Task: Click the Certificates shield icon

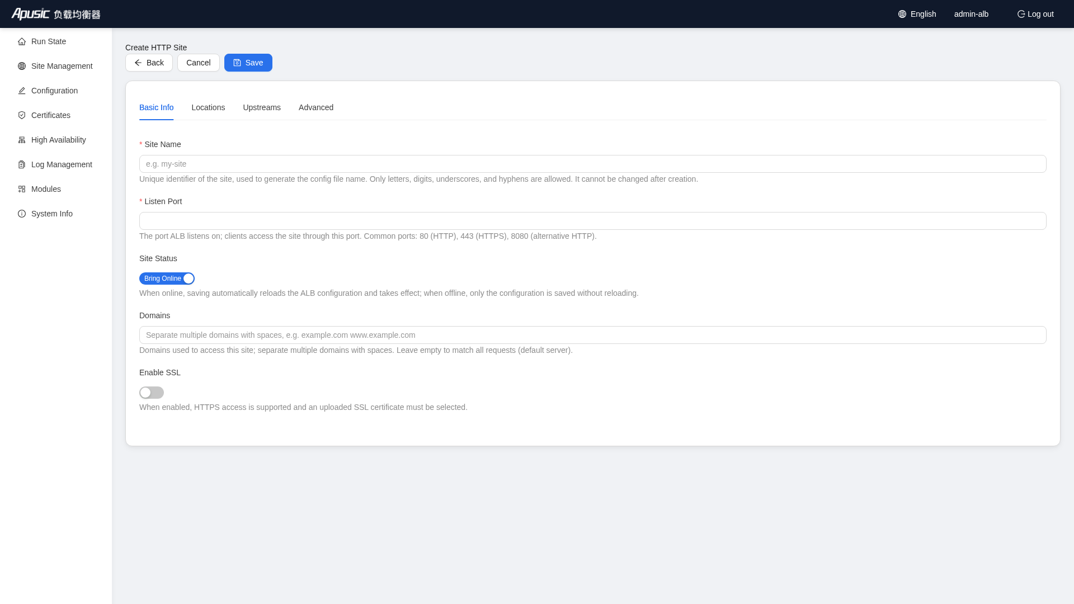Action: coord(22,115)
